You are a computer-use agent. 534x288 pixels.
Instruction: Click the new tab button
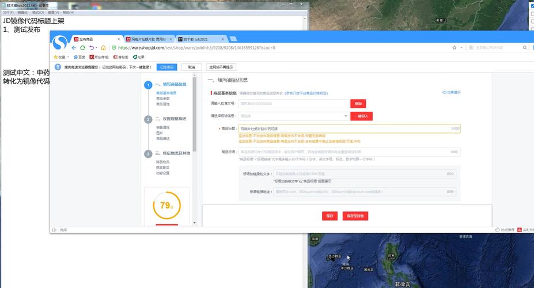point(233,39)
